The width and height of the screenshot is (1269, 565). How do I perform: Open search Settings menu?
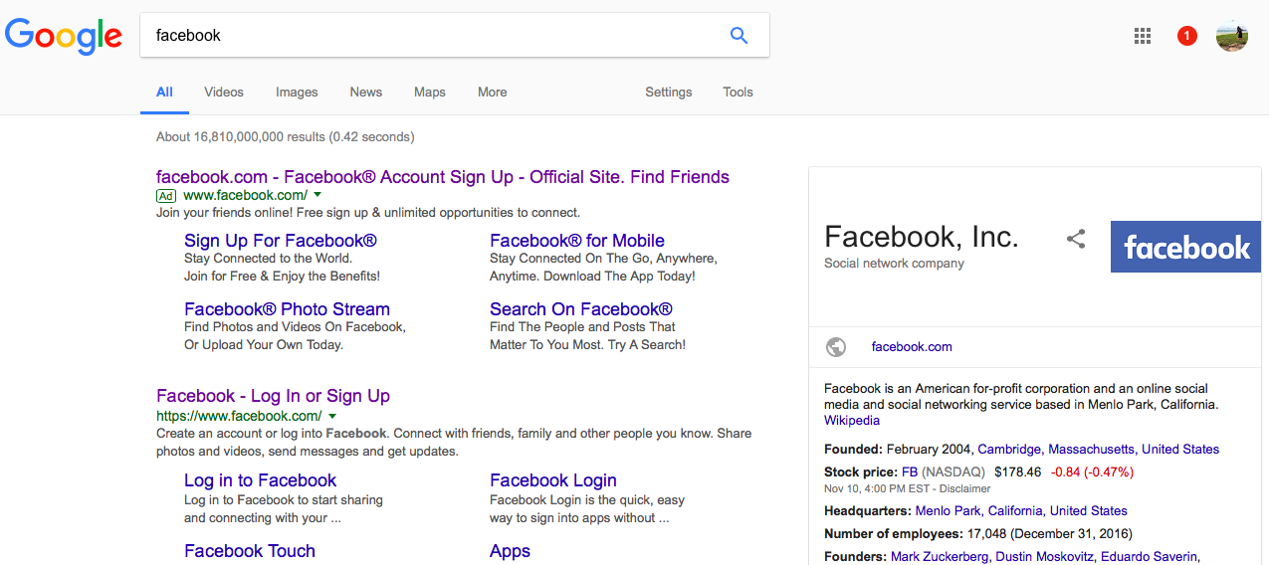coord(668,93)
